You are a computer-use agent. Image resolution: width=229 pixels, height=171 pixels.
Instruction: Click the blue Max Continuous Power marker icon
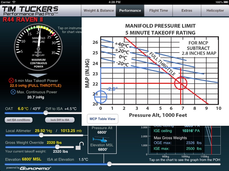(x=13, y=92)
